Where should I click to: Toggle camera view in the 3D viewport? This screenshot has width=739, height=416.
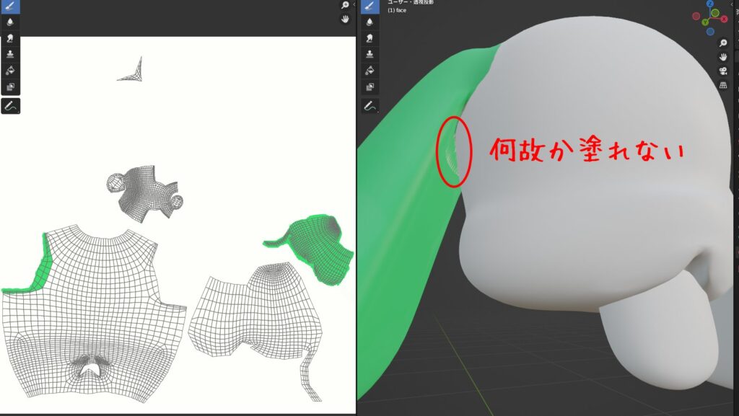pos(722,71)
